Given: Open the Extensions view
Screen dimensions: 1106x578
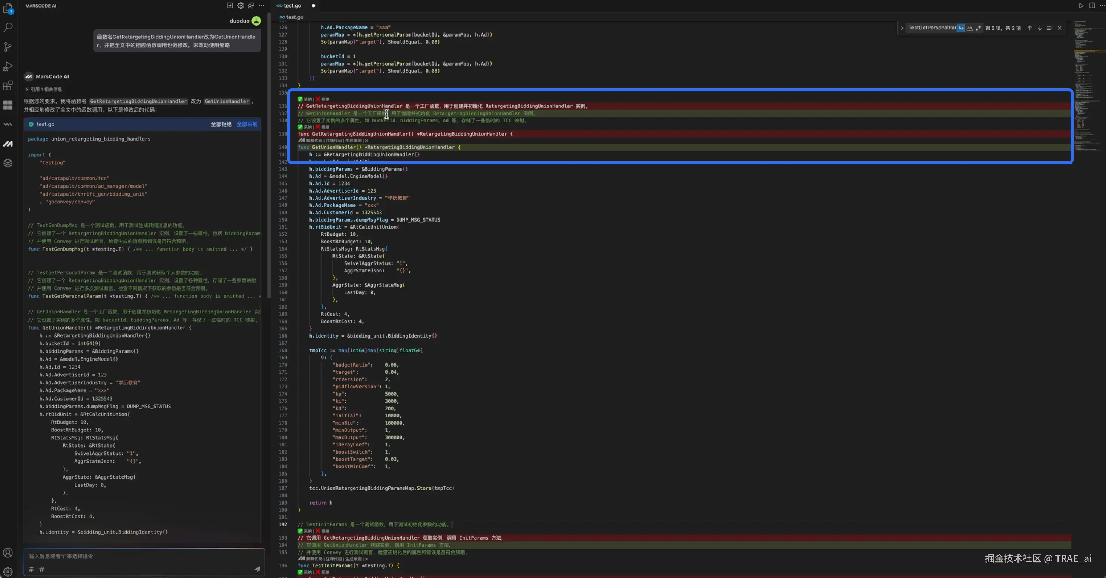Looking at the screenshot, I should 8,86.
